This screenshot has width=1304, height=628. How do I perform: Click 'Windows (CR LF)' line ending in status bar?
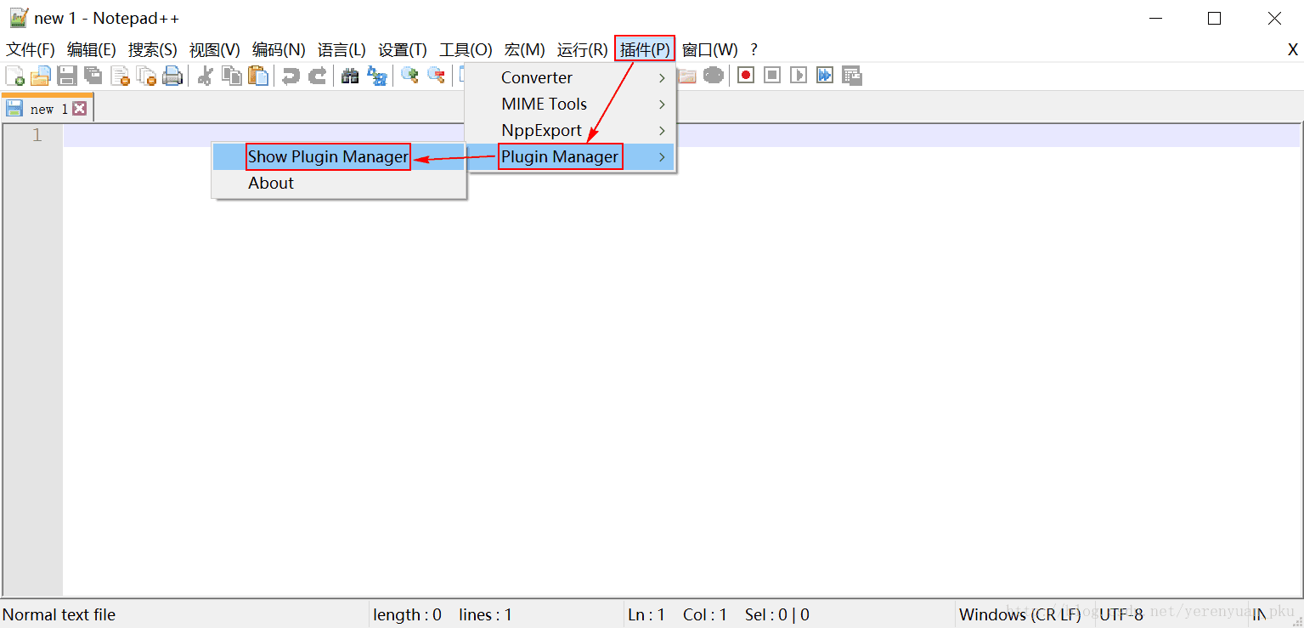pos(1020,614)
